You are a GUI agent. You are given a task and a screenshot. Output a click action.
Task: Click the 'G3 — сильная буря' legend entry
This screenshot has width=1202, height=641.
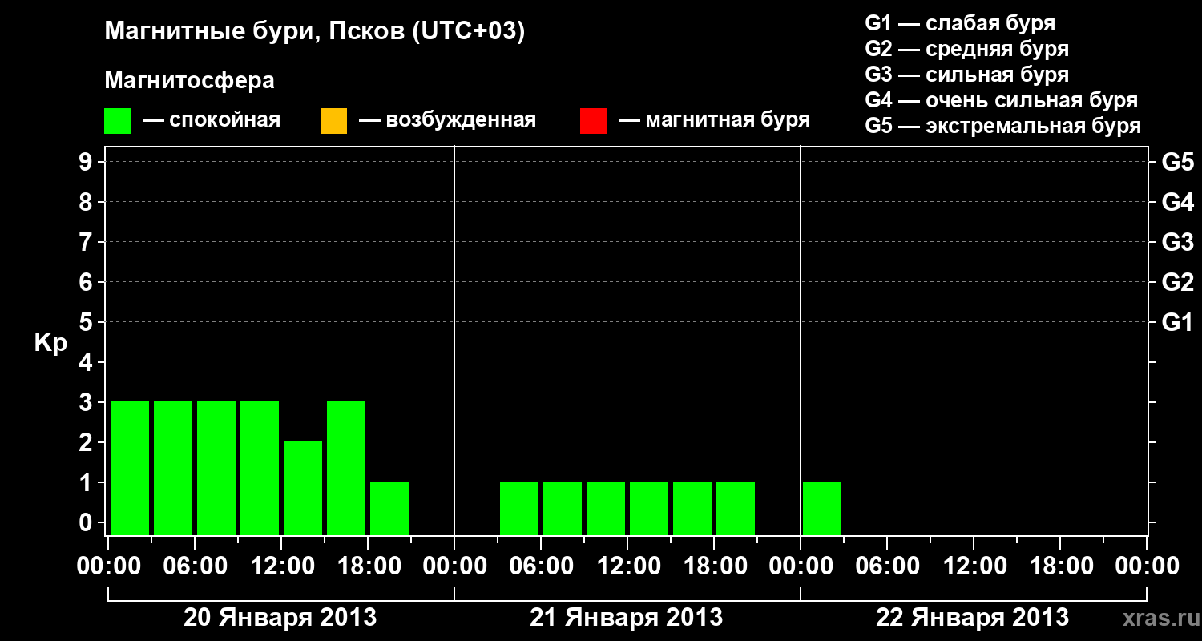click(967, 75)
